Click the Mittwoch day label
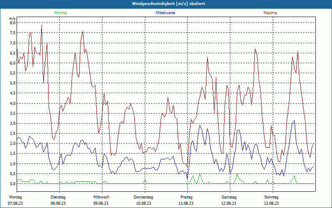332x208 pixels. (101, 197)
